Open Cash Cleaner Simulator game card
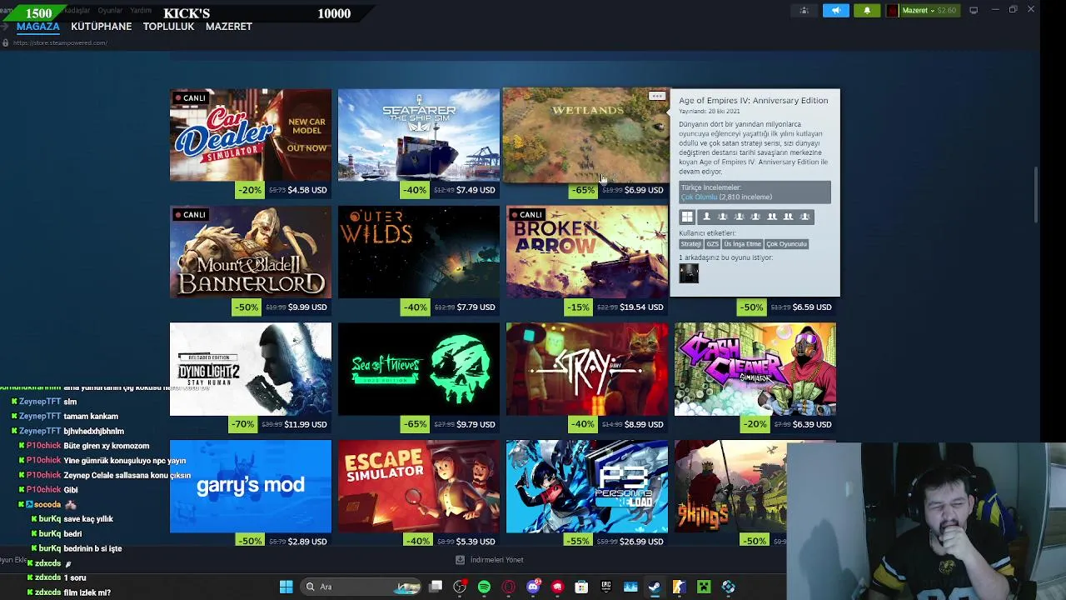This screenshot has height=600, width=1066. (755, 369)
